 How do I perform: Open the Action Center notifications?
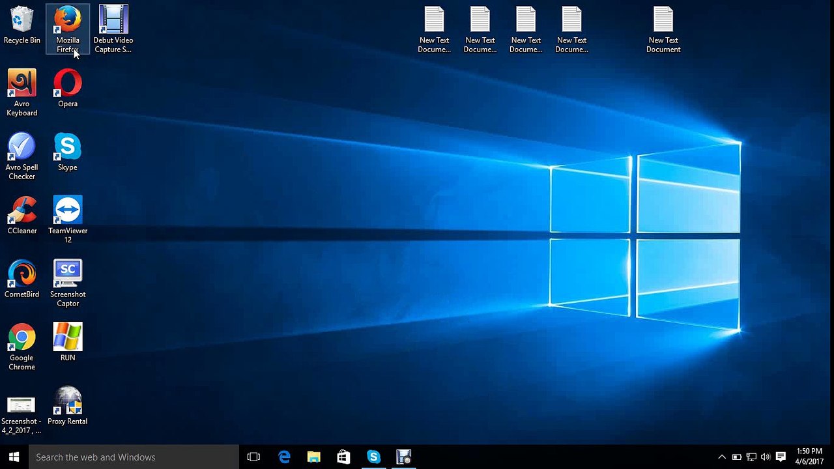tap(781, 457)
